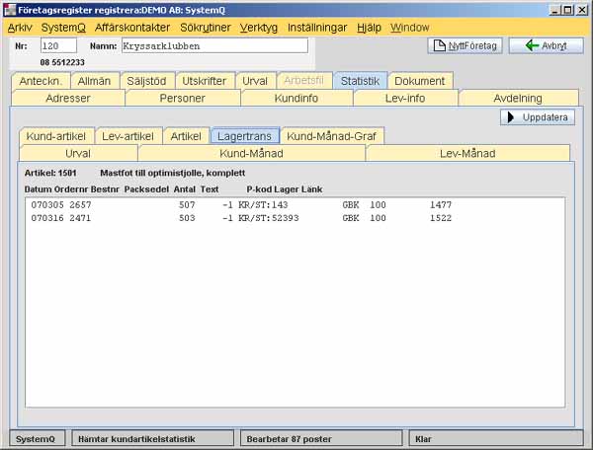This screenshot has height=450, width=593.
Task: Click link value 1477
Action: (x=441, y=205)
